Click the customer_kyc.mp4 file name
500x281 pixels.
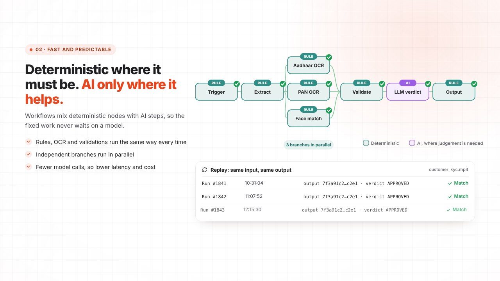(448, 169)
